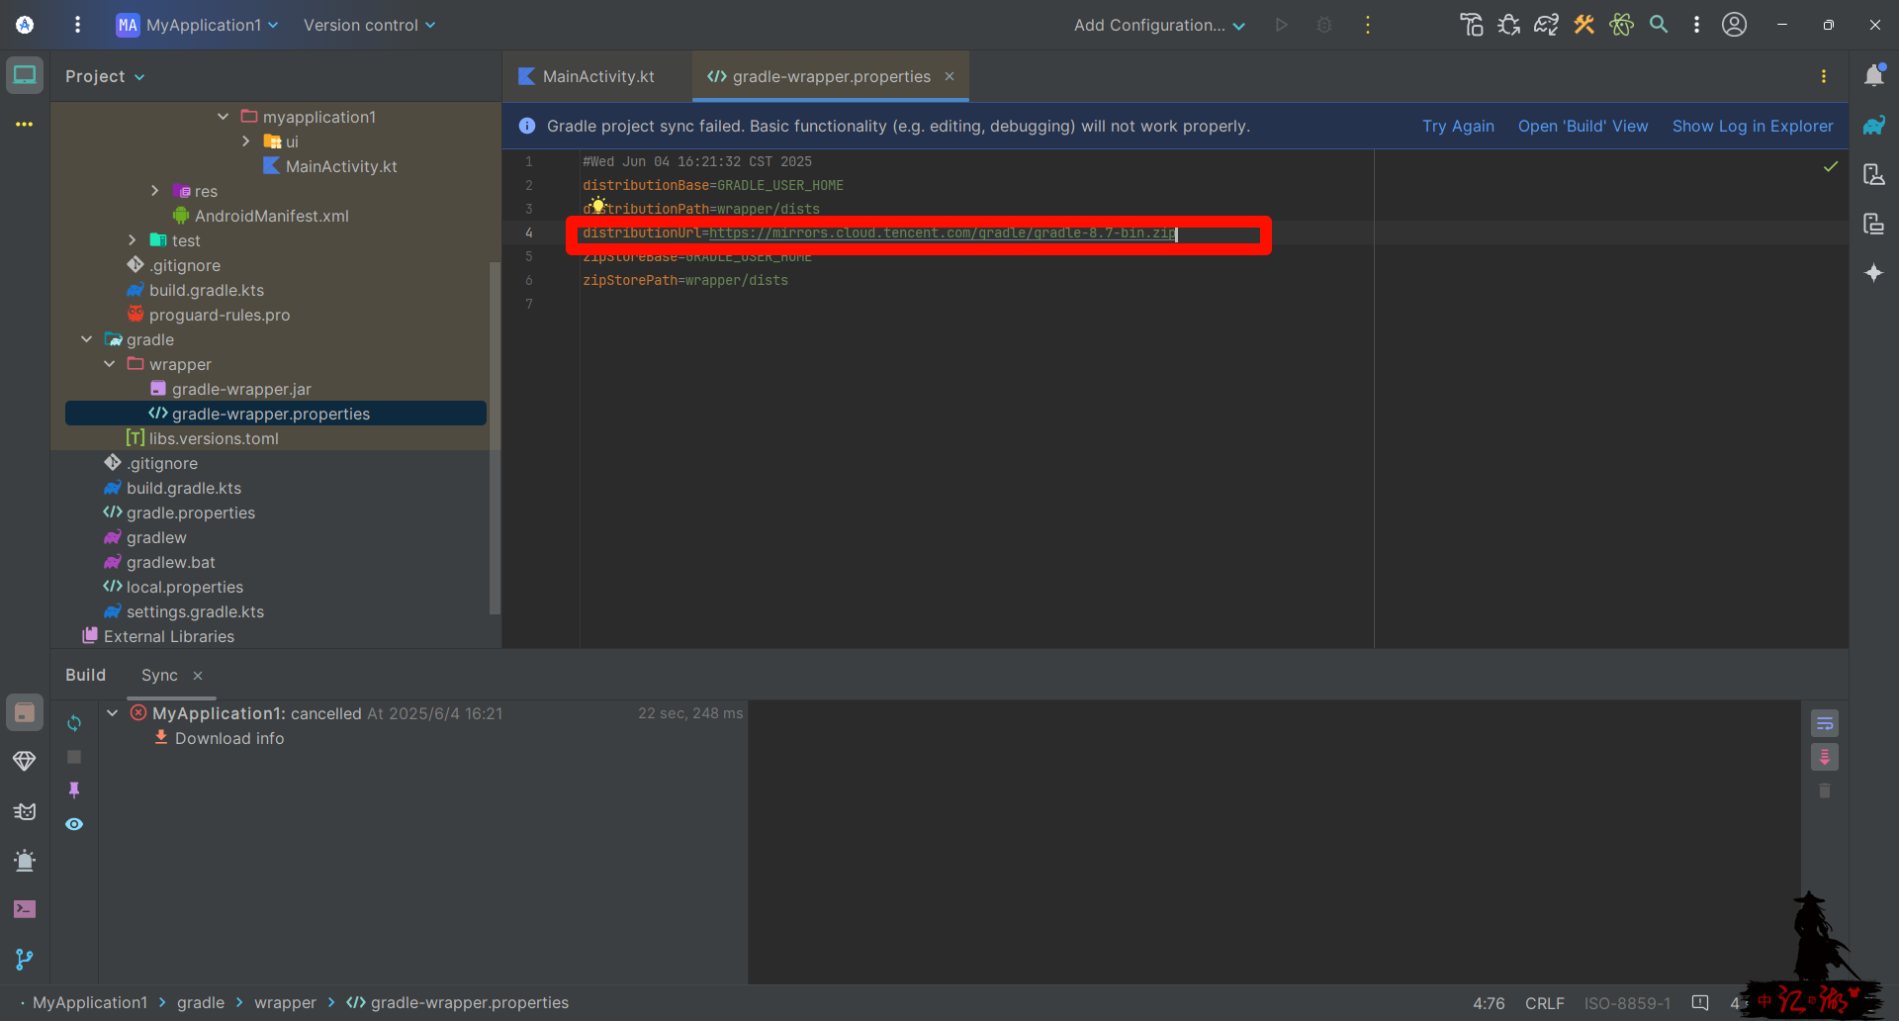Toggle pin tab in Build panel
Image resolution: width=1899 pixels, height=1021 pixels.
[x=74, y=789]
